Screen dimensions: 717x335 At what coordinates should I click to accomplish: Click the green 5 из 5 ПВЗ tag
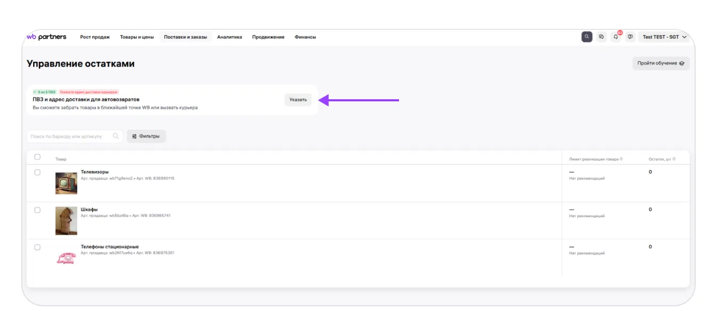click(44, 92)
